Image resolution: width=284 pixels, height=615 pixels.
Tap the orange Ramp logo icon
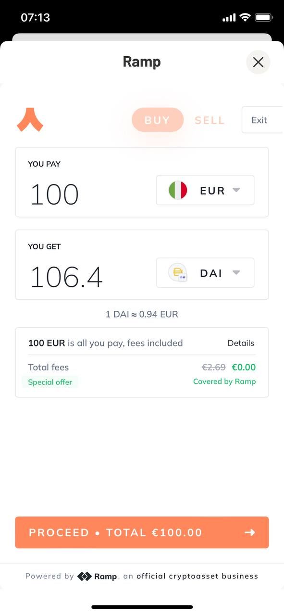tap(30, 120)
